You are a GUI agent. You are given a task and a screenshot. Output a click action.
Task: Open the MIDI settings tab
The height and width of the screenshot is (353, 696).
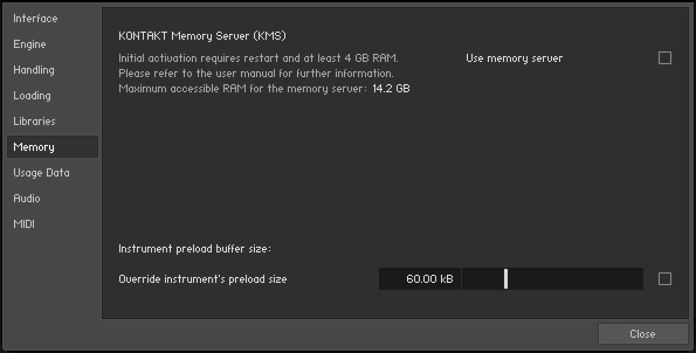click(x=24, y=224)
